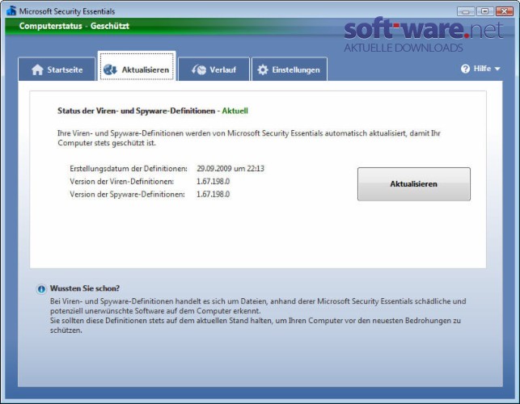This screenshot has width=520, height=404.
Task: Click the virus definitions version value 1.67.198.0
Action: click(x=213, y=181)
